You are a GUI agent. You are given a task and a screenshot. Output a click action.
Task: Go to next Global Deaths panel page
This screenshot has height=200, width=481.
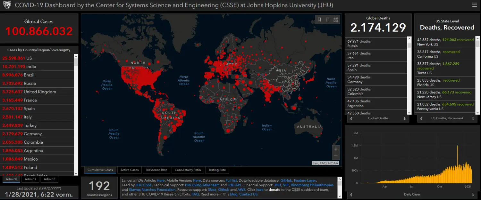click(x=405, y=118)
